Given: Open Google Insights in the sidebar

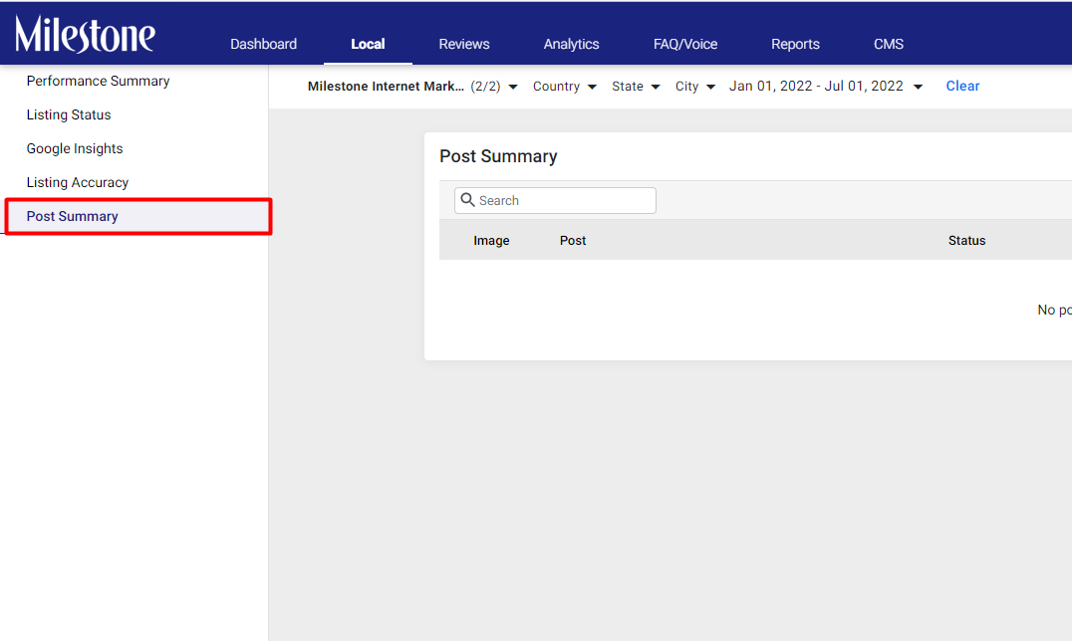Looking at the screenshot, I should [75, 148].
